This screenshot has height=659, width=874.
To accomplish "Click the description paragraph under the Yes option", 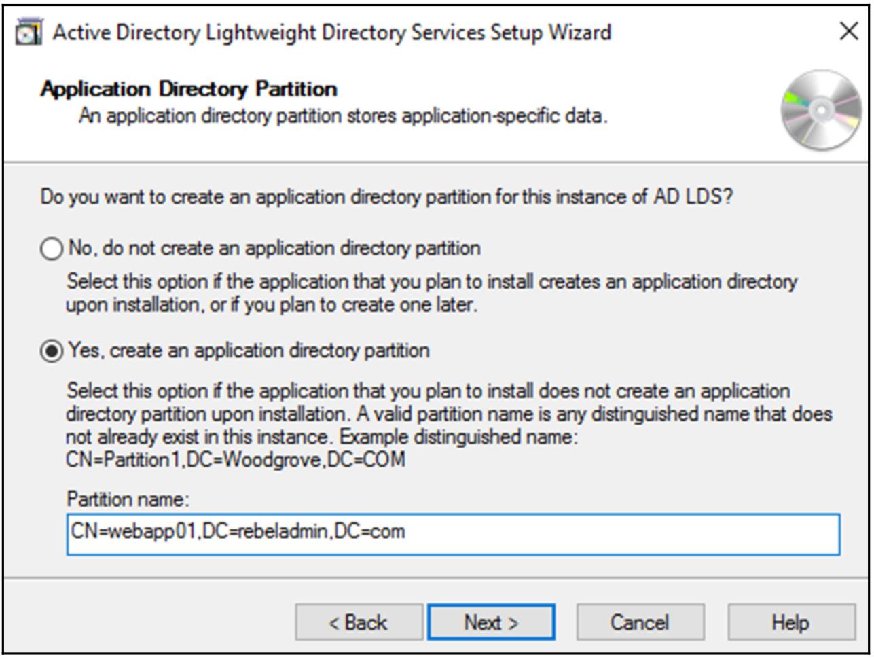I will 448,414.
